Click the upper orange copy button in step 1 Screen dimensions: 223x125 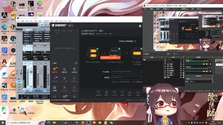(93, 51)
